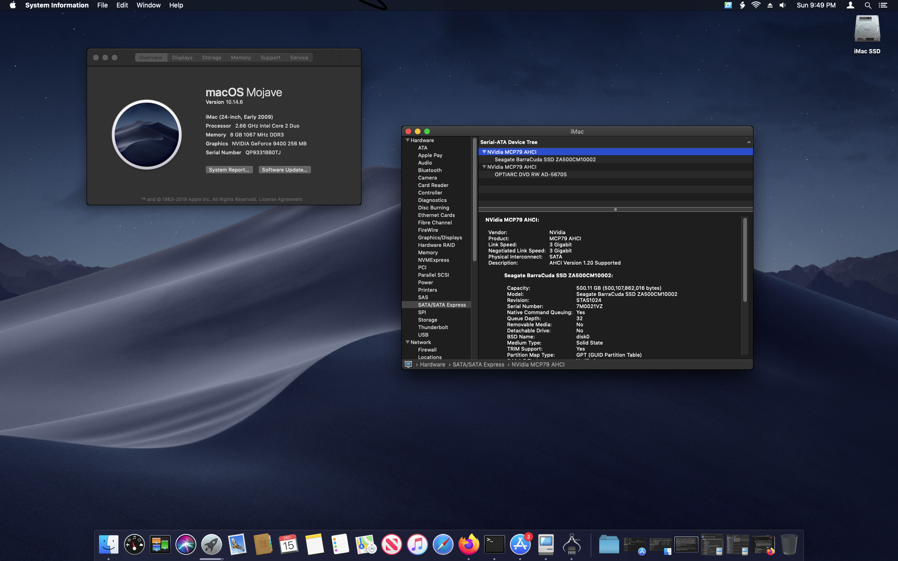The height and width of the screenshot is (561, 898).
Task: Open the Help menu
Action: [176, 5]
